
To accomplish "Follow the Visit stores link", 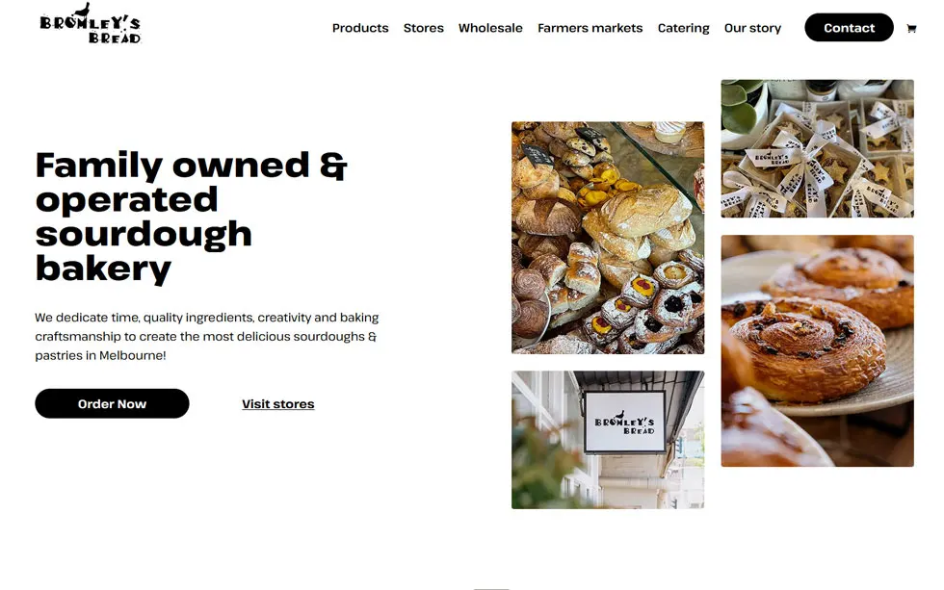I will coord(278,404).
